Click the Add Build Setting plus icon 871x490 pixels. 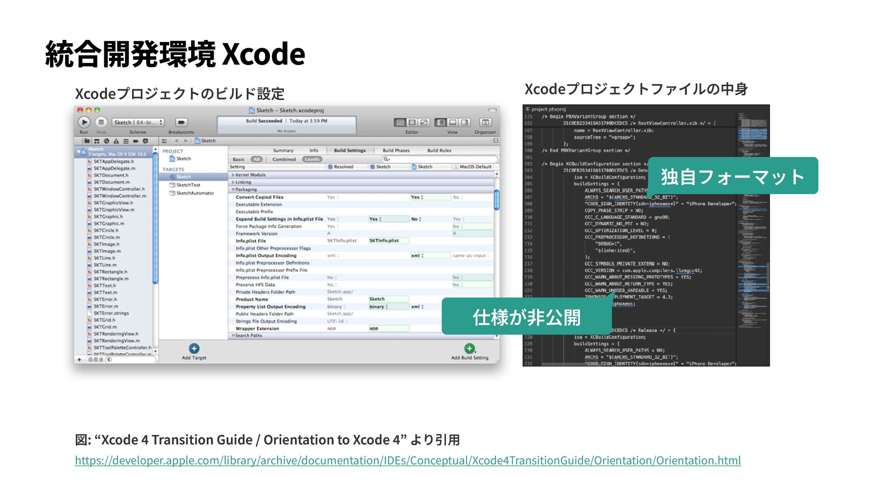point(470,348)
